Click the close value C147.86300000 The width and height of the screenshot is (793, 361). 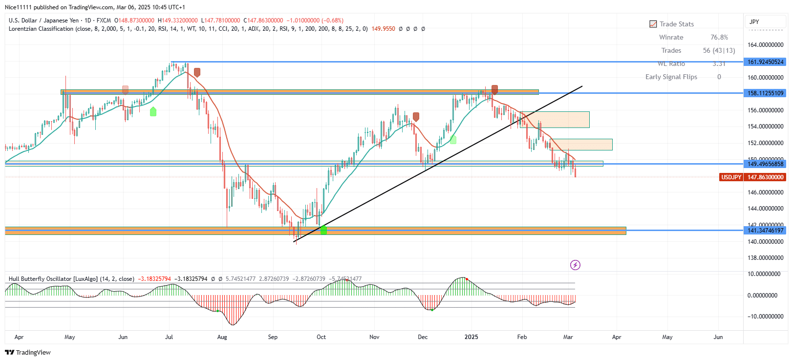pyautogui.click(x=263, y=21)
